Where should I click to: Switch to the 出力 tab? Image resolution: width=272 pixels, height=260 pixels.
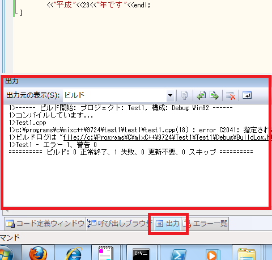(168, 224)
